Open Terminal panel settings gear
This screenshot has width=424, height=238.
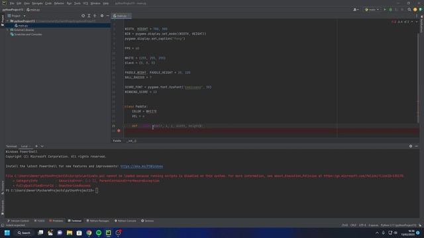click(x=411, y=146)
